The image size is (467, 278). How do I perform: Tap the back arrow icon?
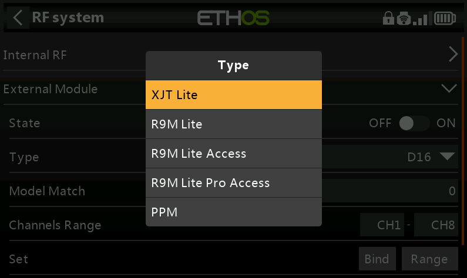[x=18, y=18]
